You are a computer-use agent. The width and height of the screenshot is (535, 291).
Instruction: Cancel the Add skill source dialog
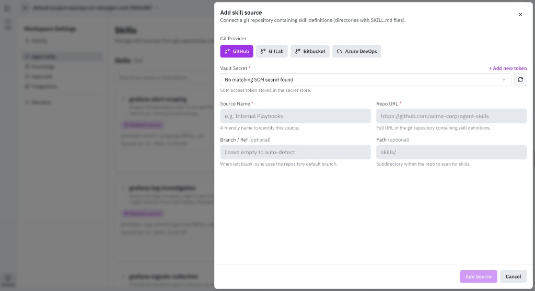tap(513, 276)
